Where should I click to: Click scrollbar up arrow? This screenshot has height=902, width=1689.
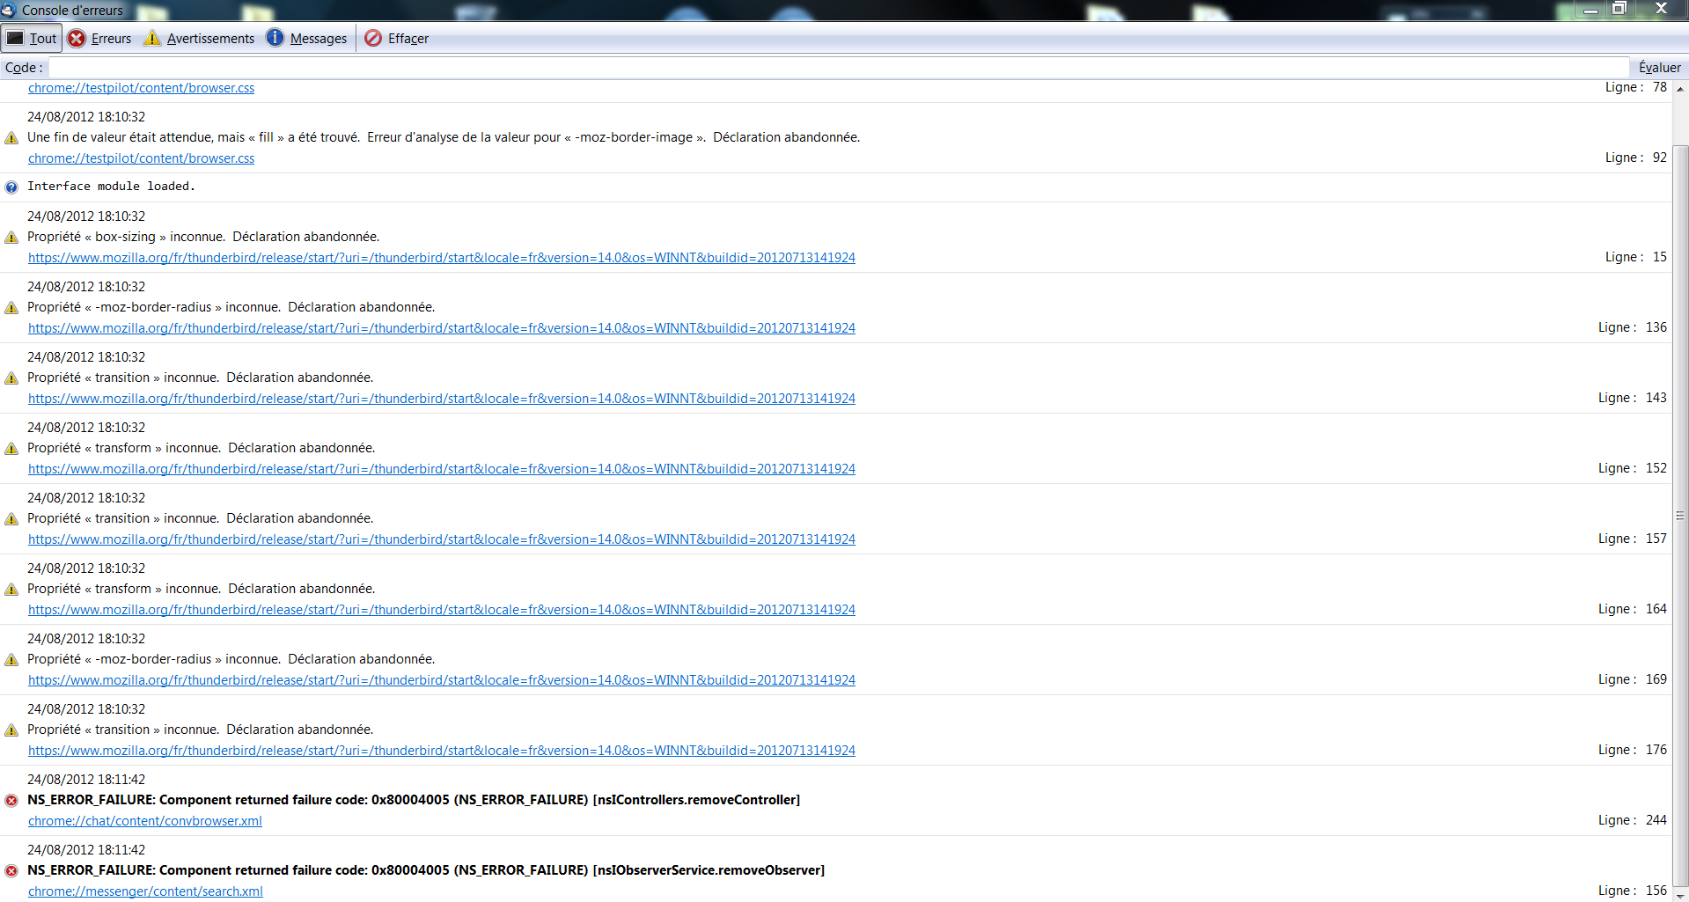(1680, 89)
